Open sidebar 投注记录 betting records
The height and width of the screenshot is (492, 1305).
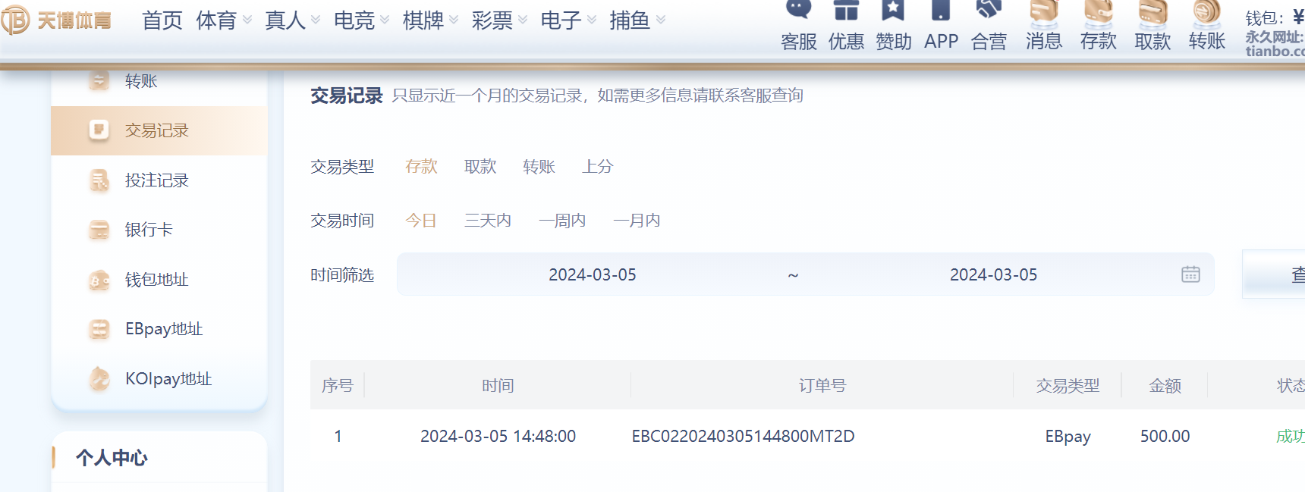(x=157, y=180)
